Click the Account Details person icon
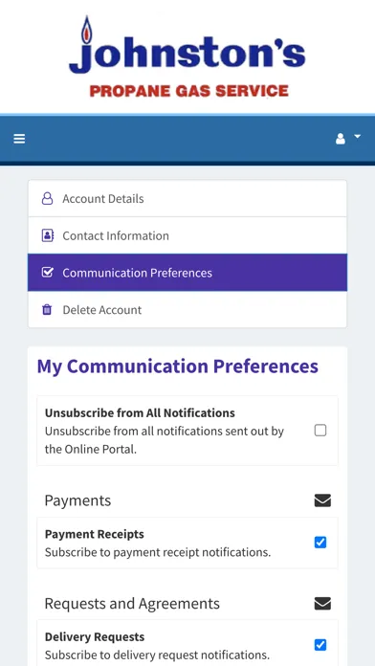 (x=47, y=198)
